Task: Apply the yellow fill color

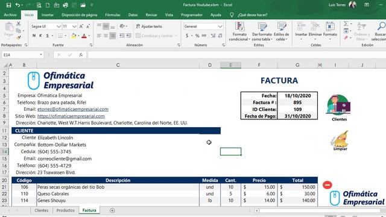Action: pos(74,36)
